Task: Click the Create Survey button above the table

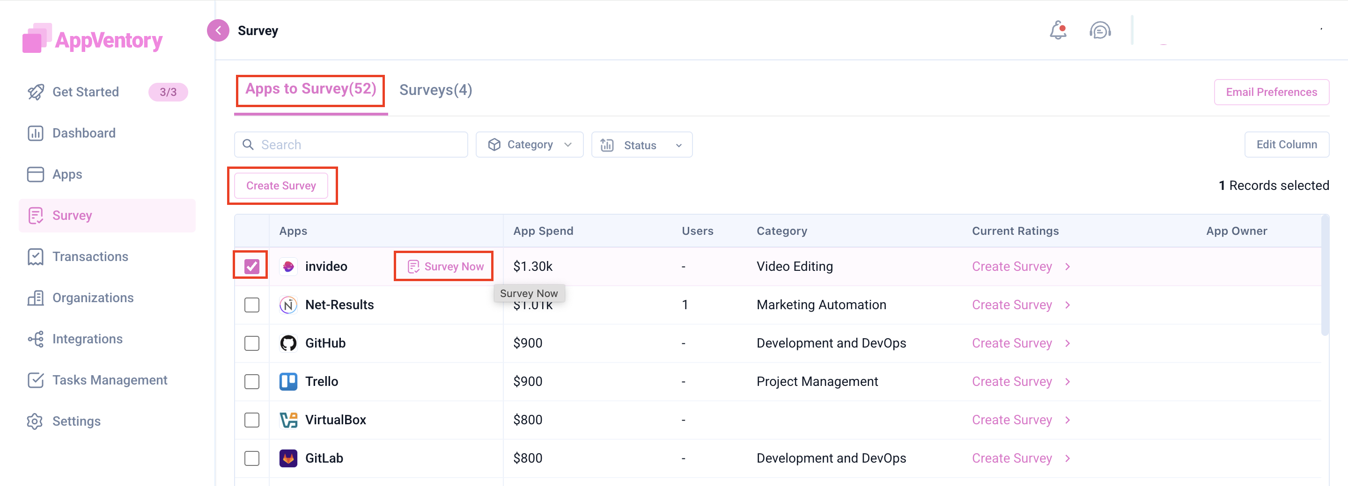Action: pyautogui.click(x=281, y=186)
